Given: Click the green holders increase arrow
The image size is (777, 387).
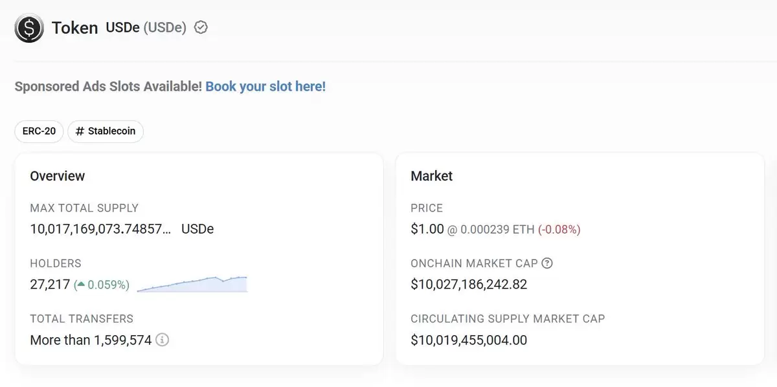Looking at the screenshot, I should pos(81,285).
